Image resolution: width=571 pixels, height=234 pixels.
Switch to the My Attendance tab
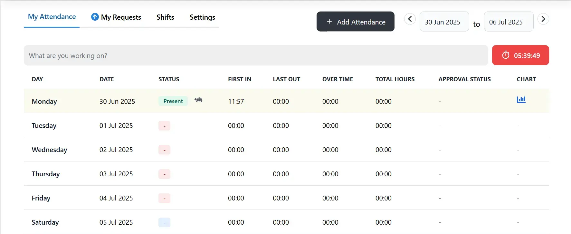52,17
